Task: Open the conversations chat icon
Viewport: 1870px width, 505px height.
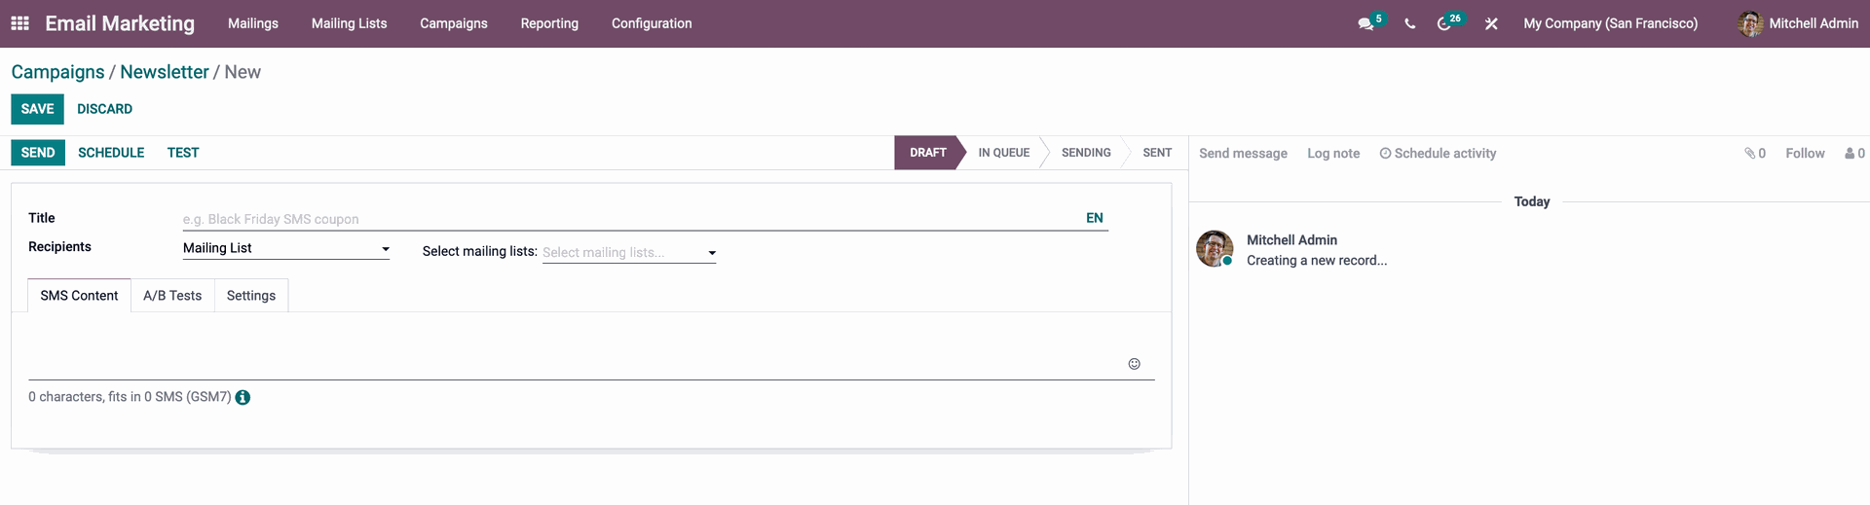Action: (x=1365, y=23)
